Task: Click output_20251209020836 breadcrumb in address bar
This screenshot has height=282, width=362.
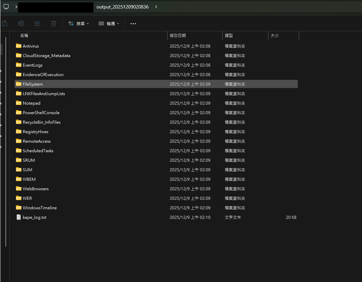Action: tap(122, 7)
